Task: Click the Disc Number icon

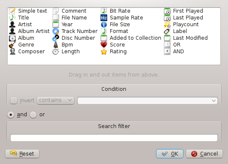Action: (x=56, y=38)
